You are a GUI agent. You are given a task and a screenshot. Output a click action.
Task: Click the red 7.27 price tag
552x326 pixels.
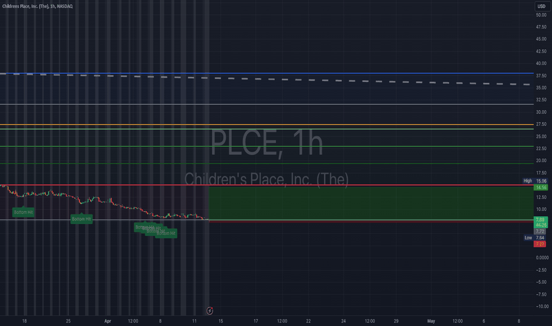pyautogui.click(x=540, y=244)
